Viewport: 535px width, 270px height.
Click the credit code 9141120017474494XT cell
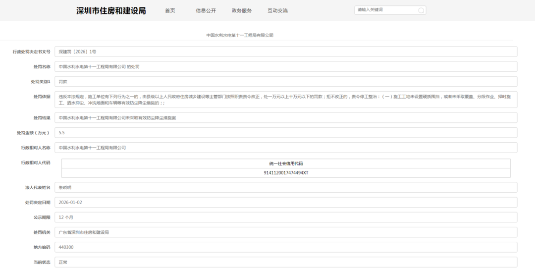pyautogui.click(x=286, y=173)
